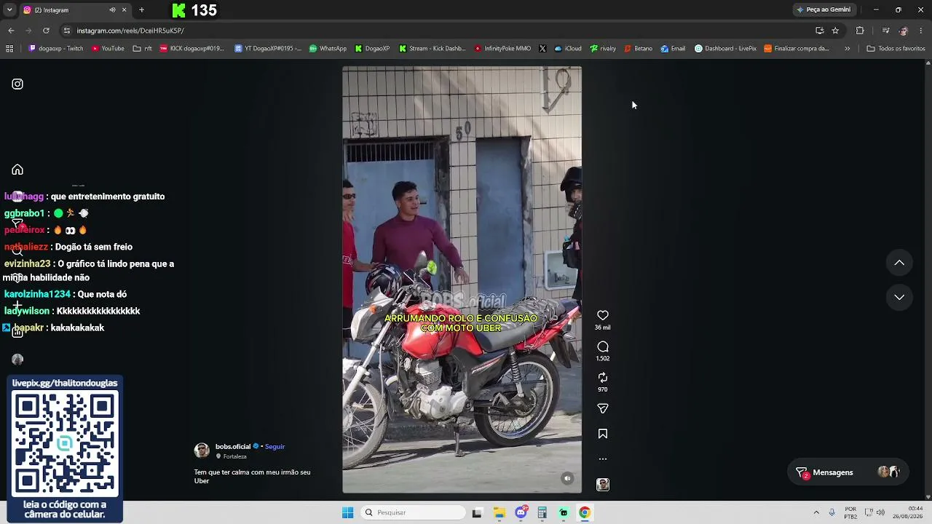This screenshot has width=932, height=524.
Task: Open the audio thumbnail beside the reel
Action: tap(603, 485)
